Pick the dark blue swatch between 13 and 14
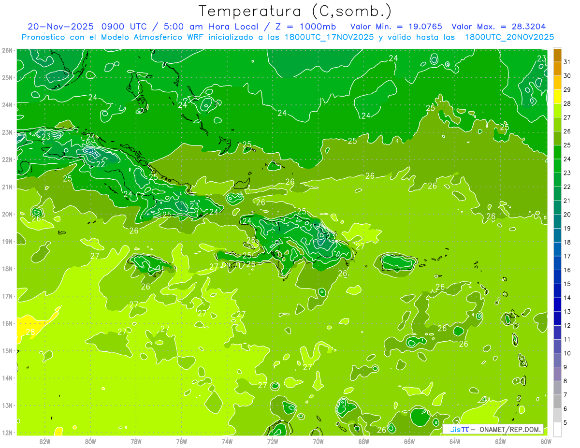 (557, 304)
